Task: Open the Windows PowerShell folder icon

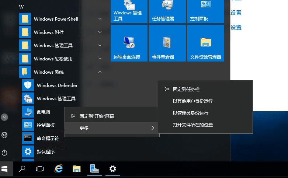Action: (25, 19)
